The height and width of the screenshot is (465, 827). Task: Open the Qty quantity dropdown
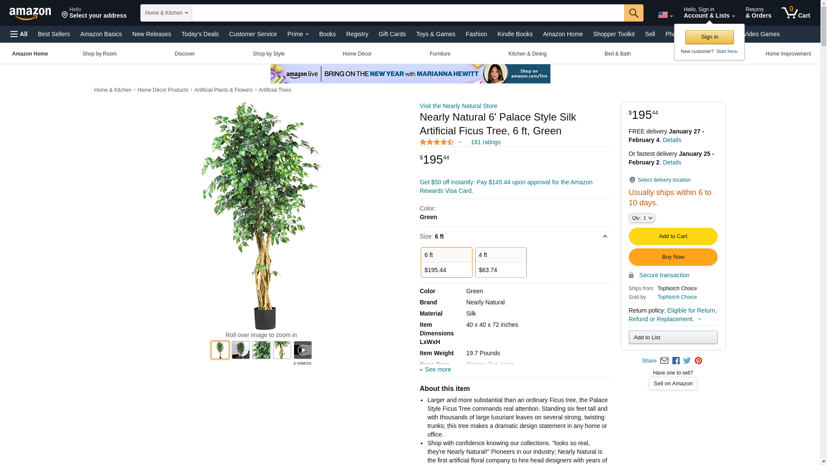pyautogui.click(x=642, y=218)
